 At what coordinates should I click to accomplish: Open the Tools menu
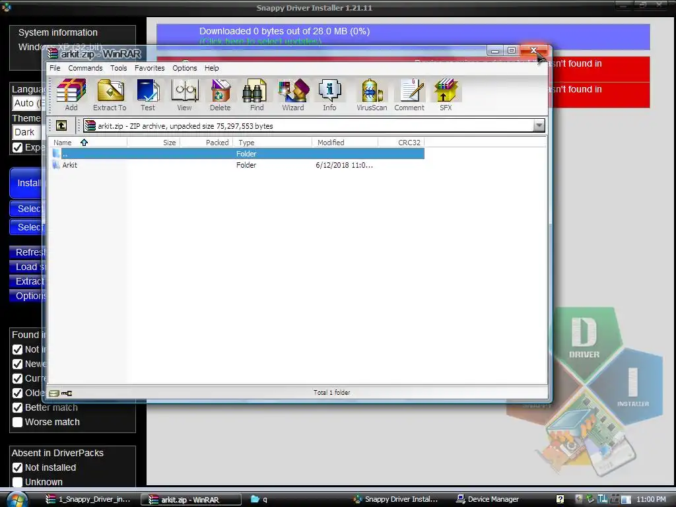point(119,68)
